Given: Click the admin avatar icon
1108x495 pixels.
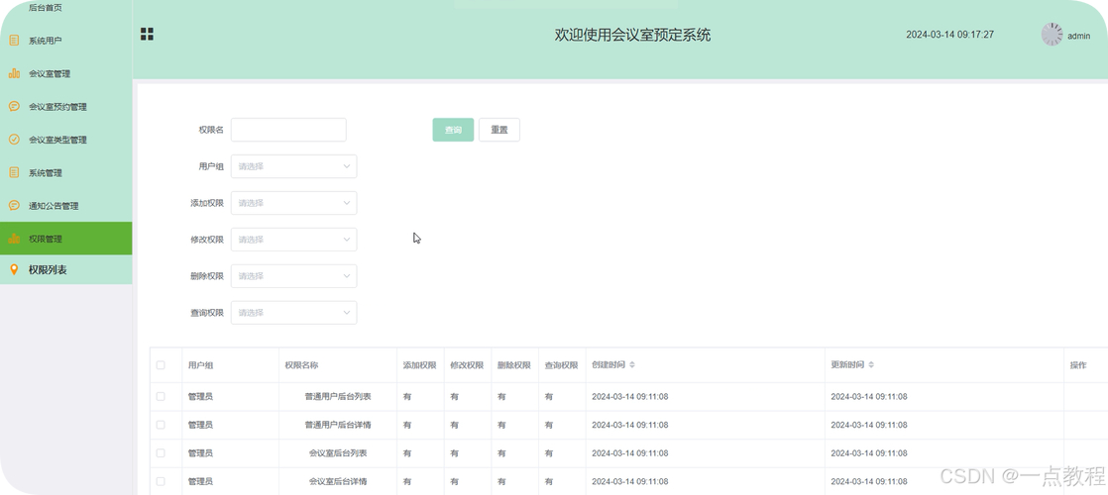Looking at the screenshot, I should (x=1052, y=35).
